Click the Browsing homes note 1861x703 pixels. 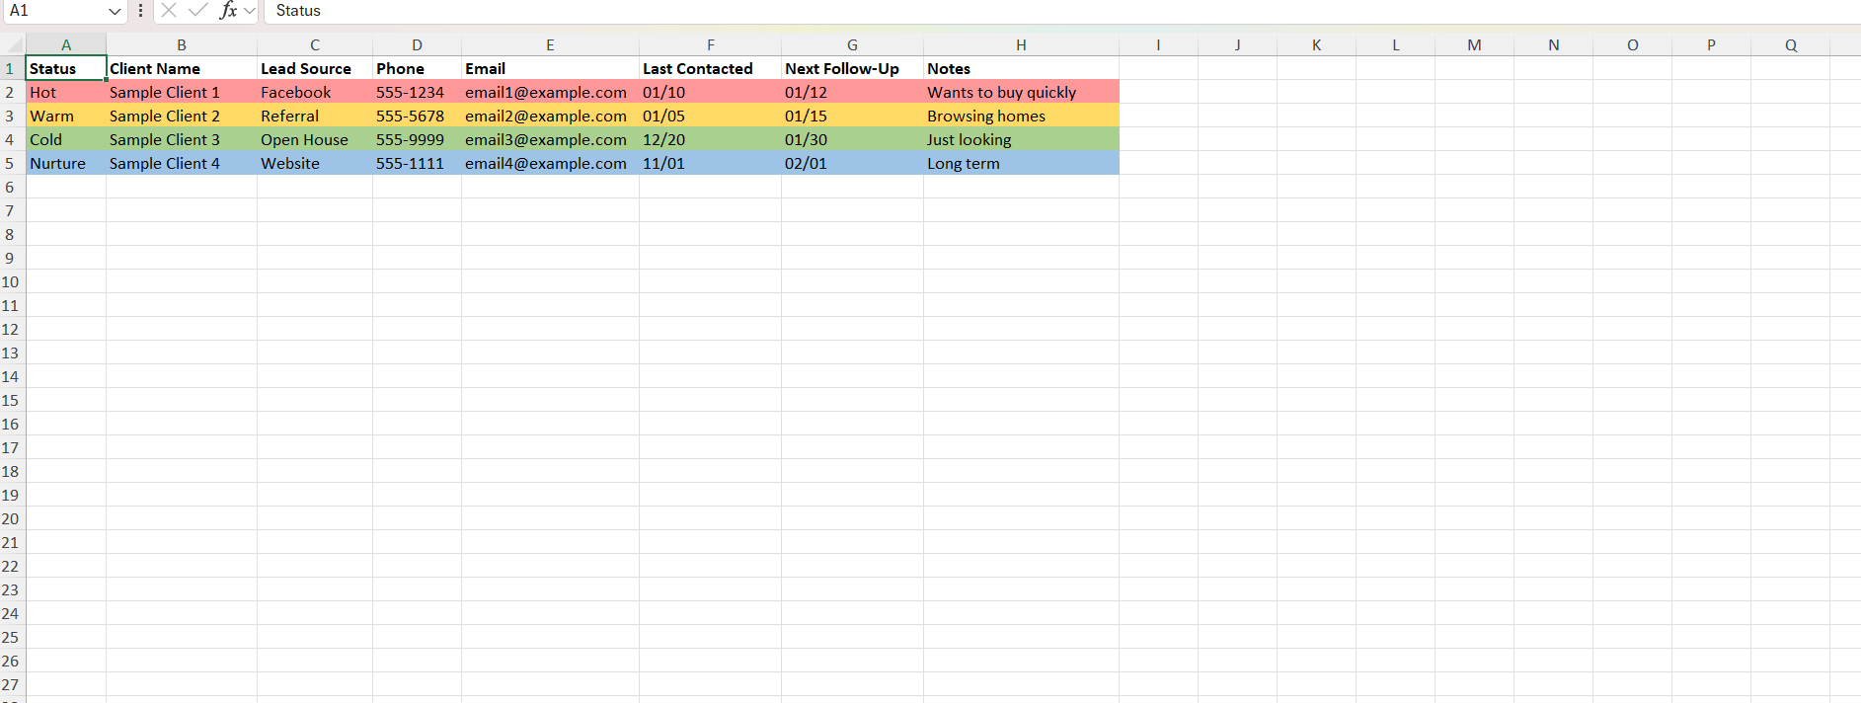(1021, 116)
